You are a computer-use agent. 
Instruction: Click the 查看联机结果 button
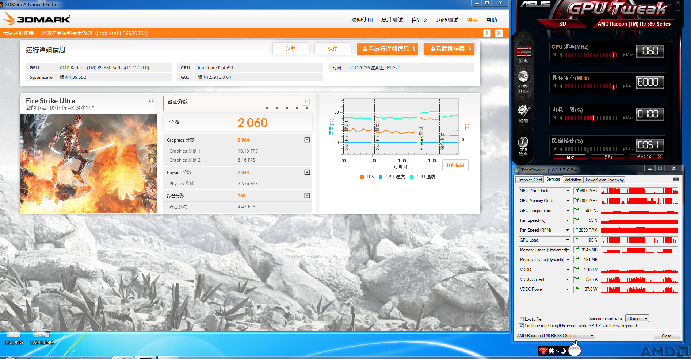[x=449, y=49]
